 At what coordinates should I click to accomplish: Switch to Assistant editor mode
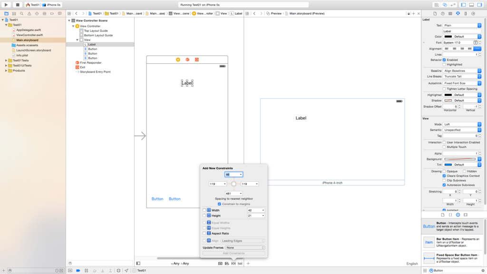click(x=445, y=5)
